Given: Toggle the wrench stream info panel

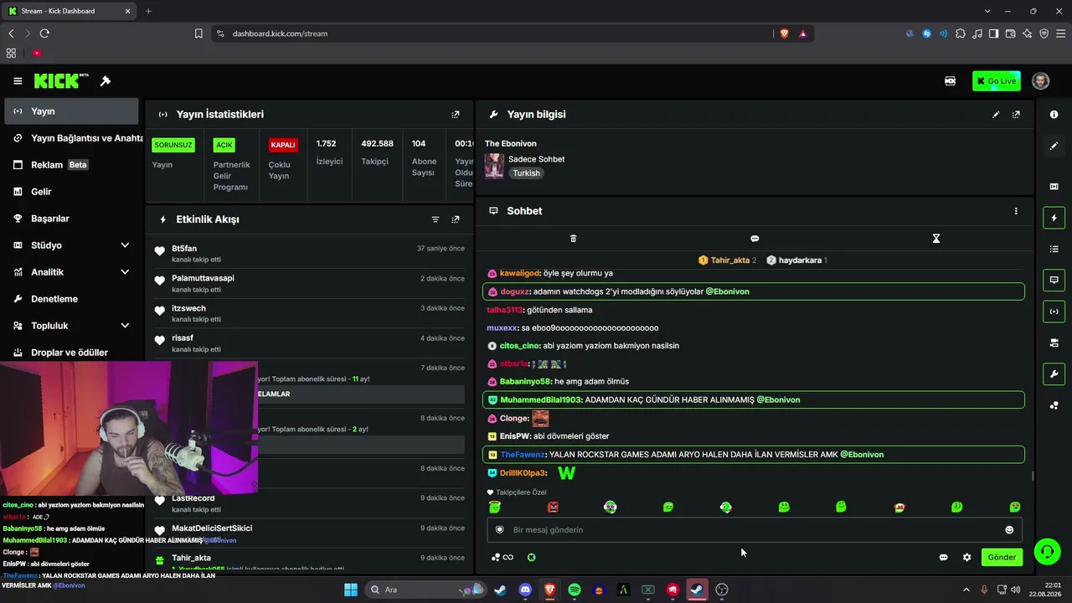Looking at the screenshot, I should click(1054, 374).
